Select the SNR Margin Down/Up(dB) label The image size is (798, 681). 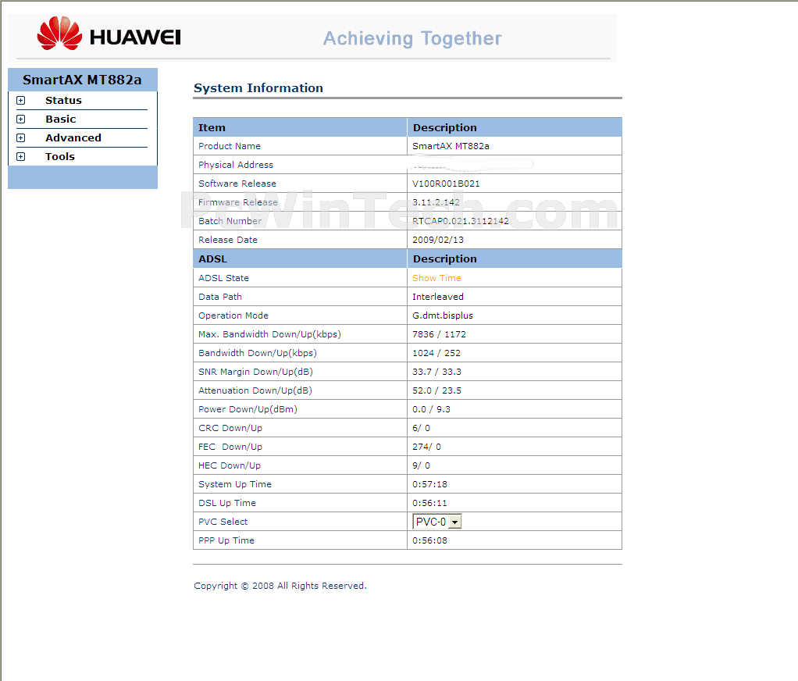[x=255, y=372]
